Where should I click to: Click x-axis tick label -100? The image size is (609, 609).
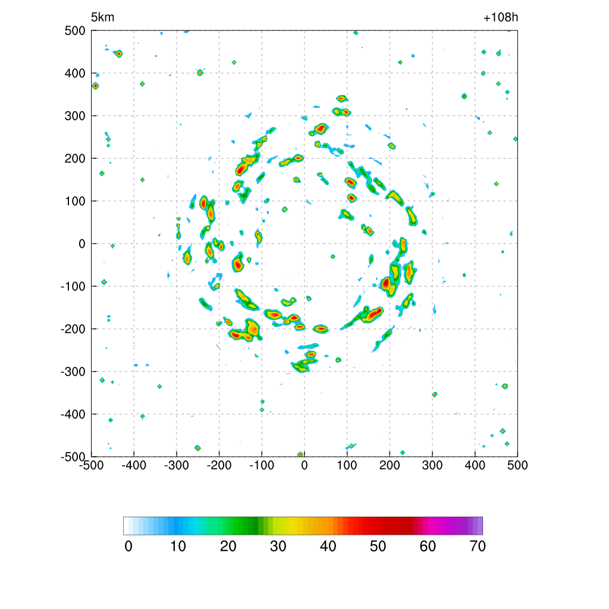[x=262, y=465]
